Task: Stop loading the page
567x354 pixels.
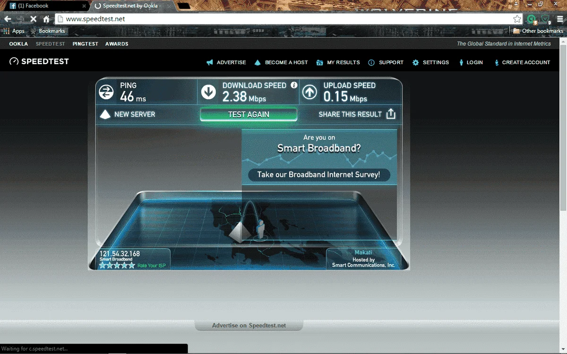Action: (x=33, y=19)
